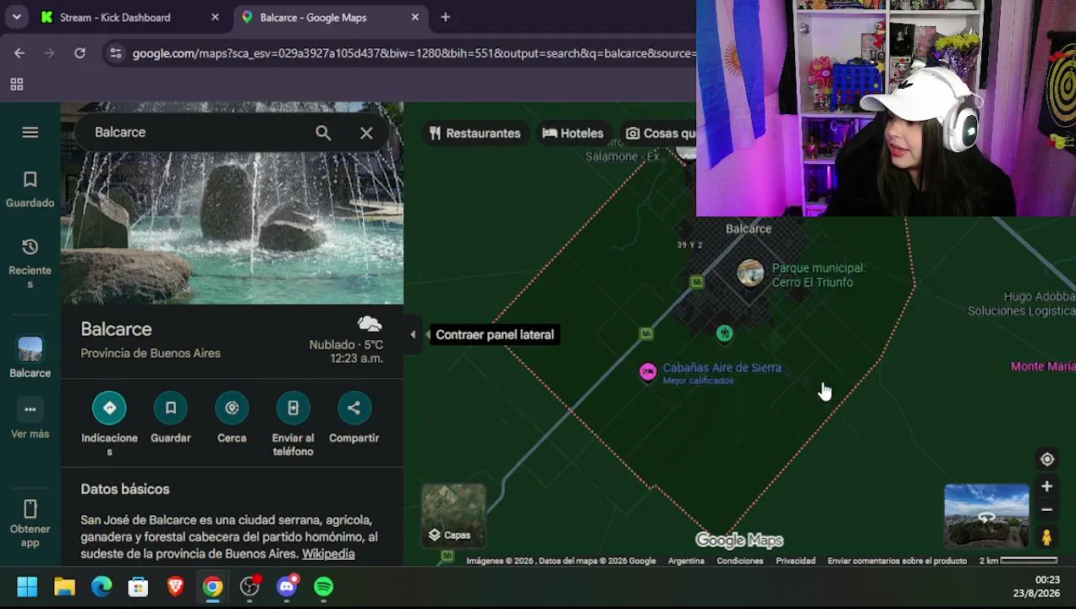1076x609 pixels.
Task: Click the Monte María map label
Action: point(1043,366)
